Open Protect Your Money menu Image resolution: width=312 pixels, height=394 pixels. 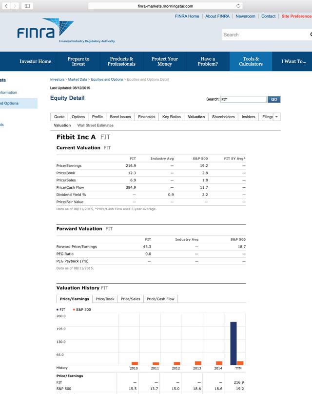pos(165,61)
